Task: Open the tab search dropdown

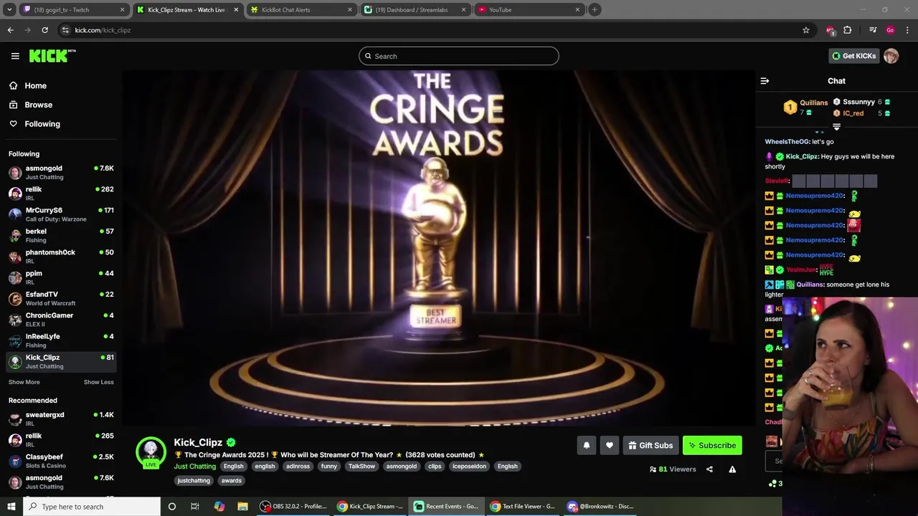Action: (x=9, y=10)
